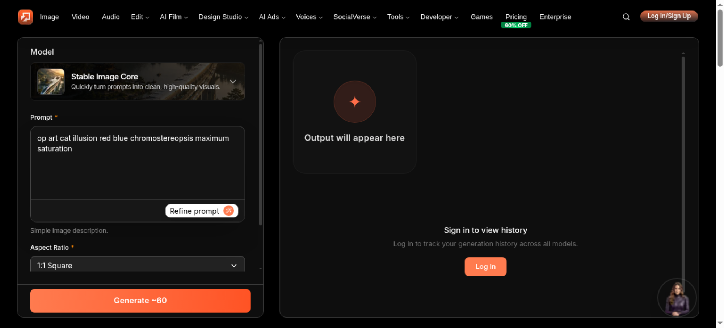Expand the Design Studio menu
The width and height of the screenshot is (724, 328).
pos(223,17)
